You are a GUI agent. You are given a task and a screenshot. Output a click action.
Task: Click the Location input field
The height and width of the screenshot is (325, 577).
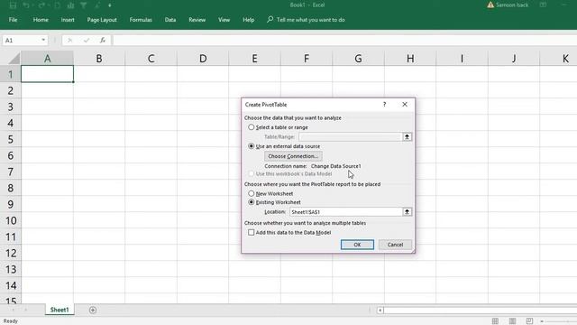[x=346, y=212]
